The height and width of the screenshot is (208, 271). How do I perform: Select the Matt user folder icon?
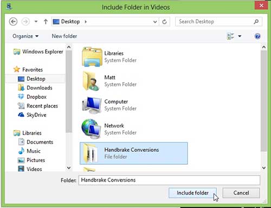(x=91, y=81)
